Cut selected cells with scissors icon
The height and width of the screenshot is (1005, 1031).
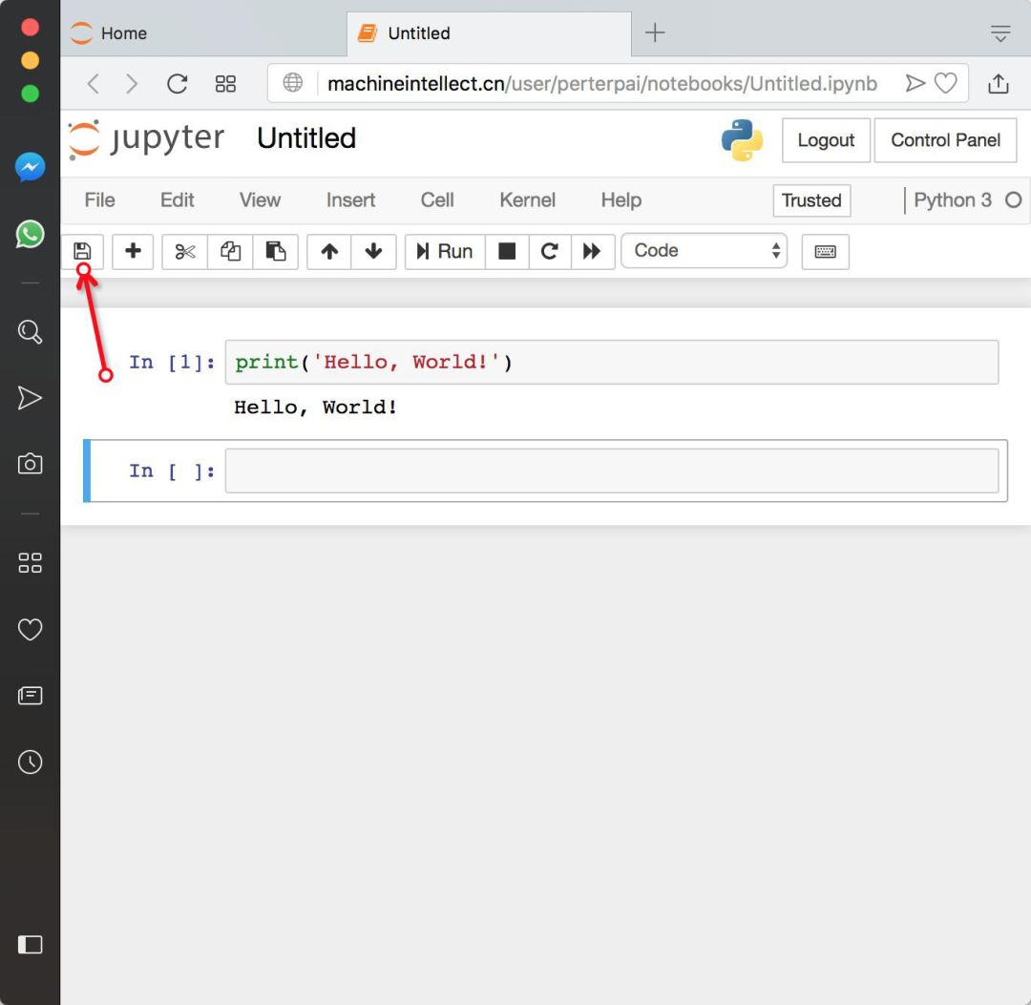pyautogui.click(x=185, y=251)
